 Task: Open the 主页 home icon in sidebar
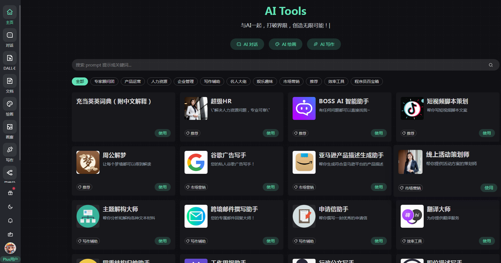click(10, 12)
